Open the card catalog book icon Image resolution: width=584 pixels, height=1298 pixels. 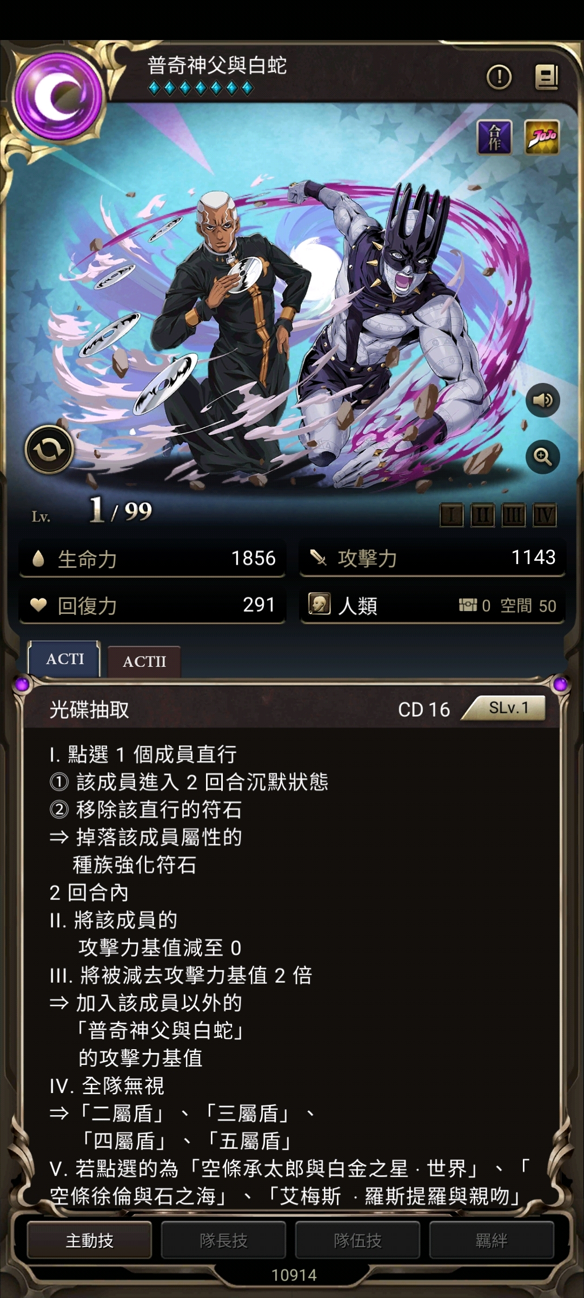pyautogui.click(x=547, y=77)
